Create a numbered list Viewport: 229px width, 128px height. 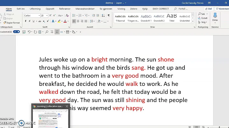coord(80,16)
